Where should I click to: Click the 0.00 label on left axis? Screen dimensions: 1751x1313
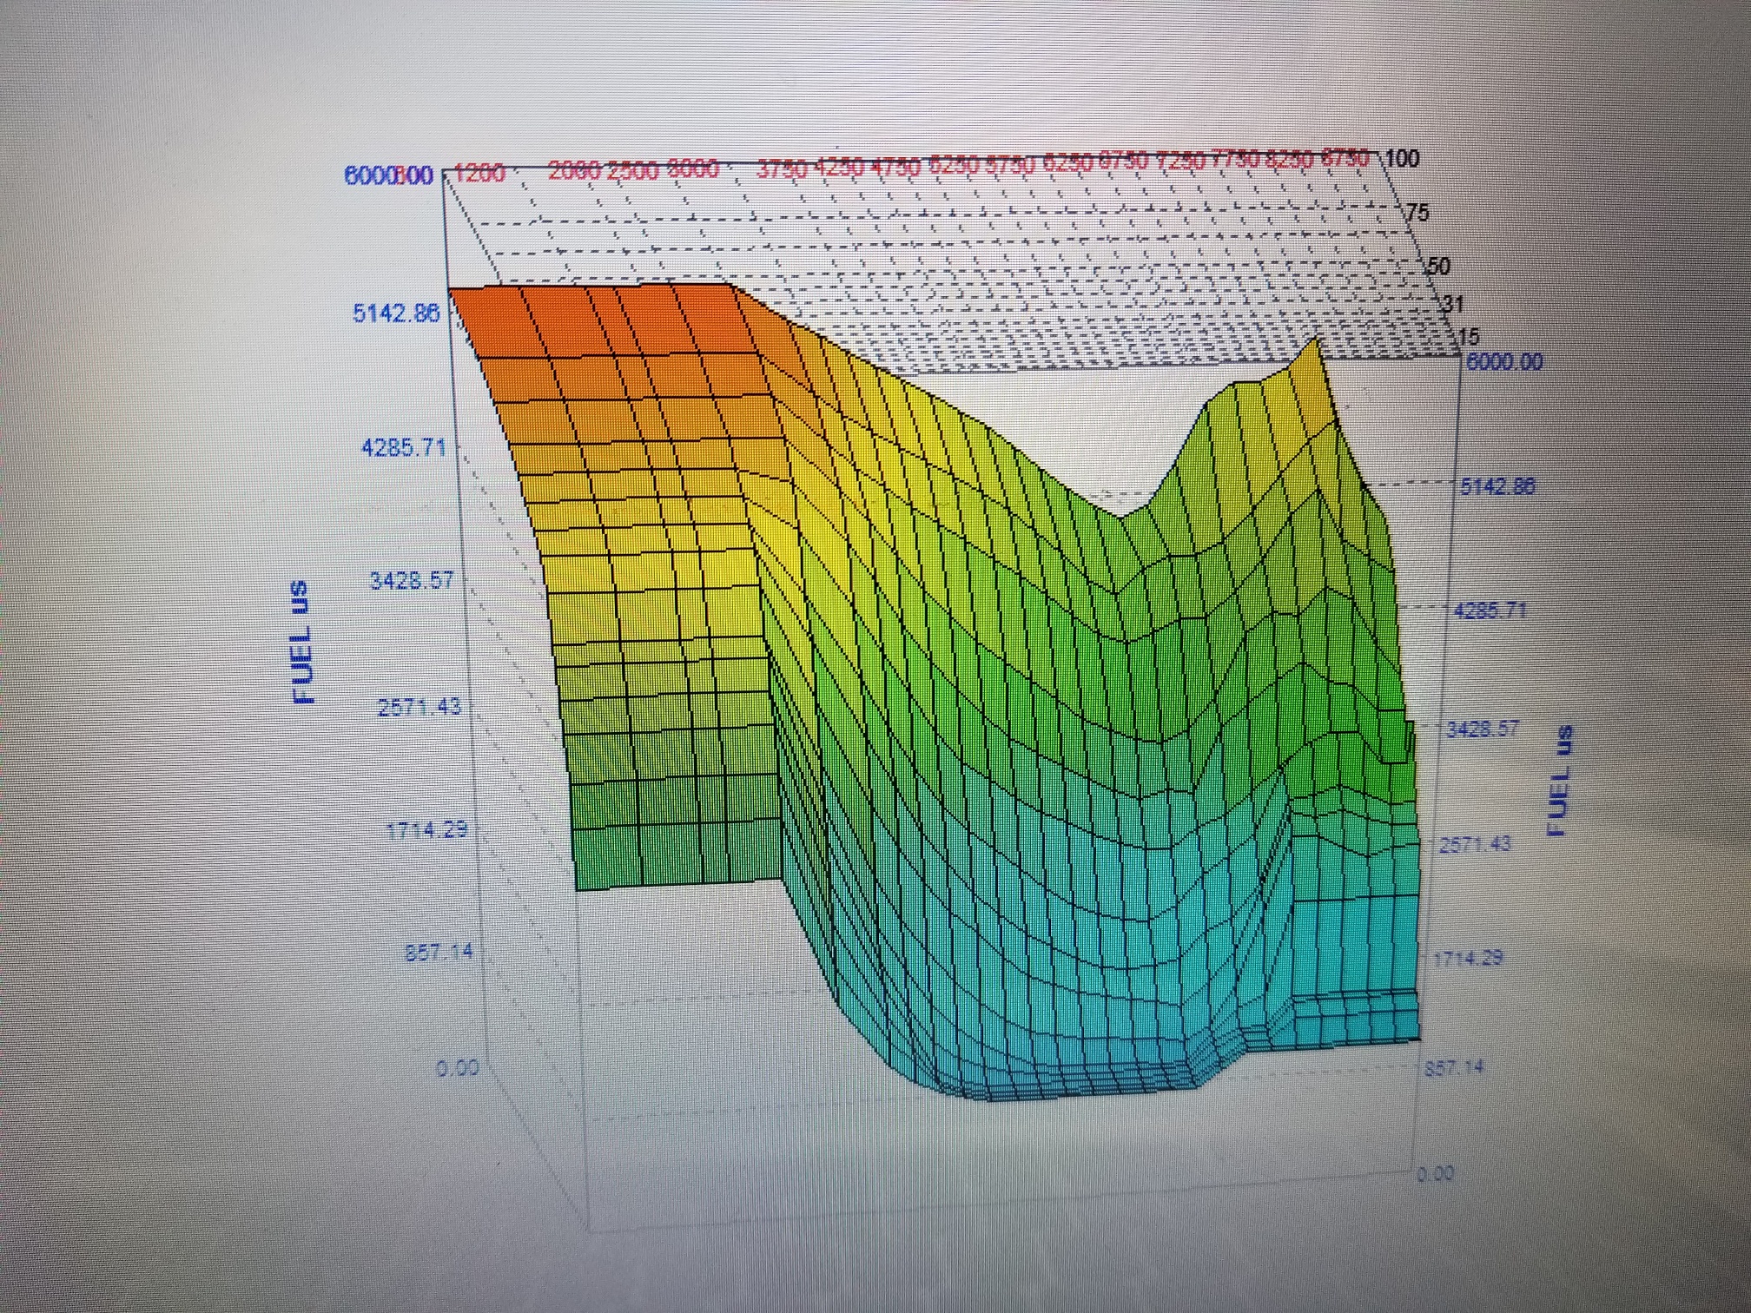[x=458, y=1068]
